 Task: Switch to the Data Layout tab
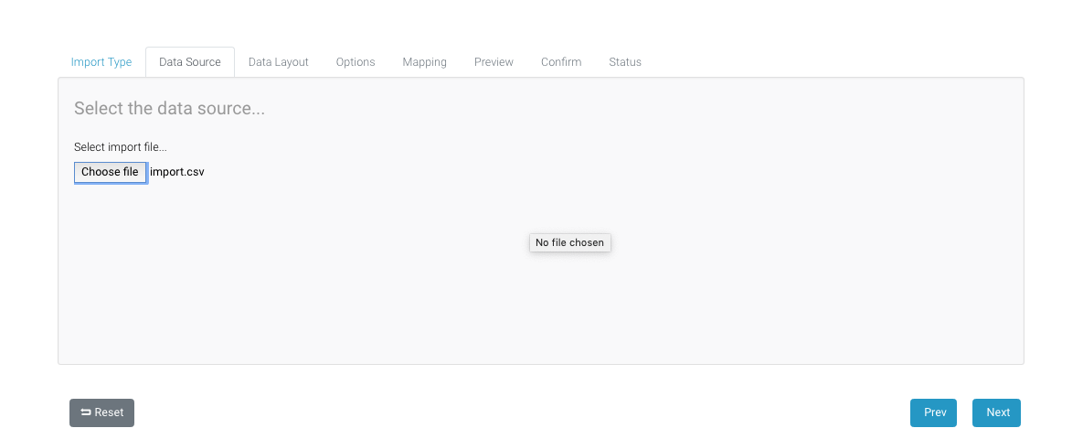coord(279,62)
